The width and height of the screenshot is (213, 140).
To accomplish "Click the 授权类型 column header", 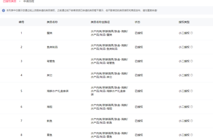I will [184, 22].
